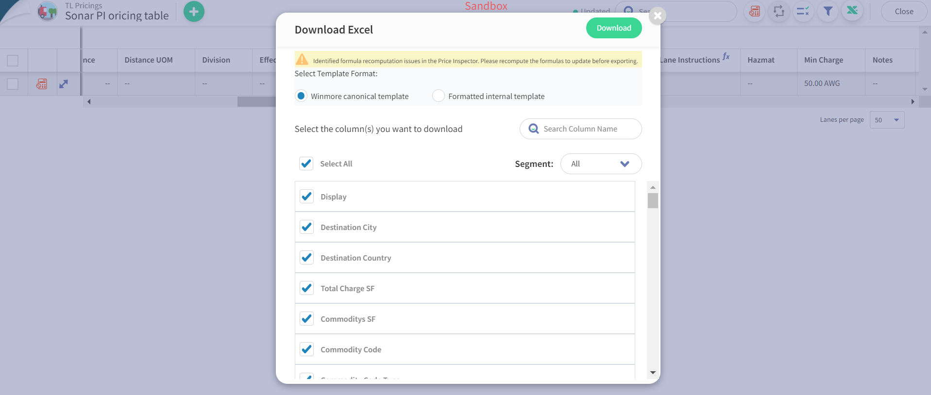Open the filter funnel icon

coord(828,11)
